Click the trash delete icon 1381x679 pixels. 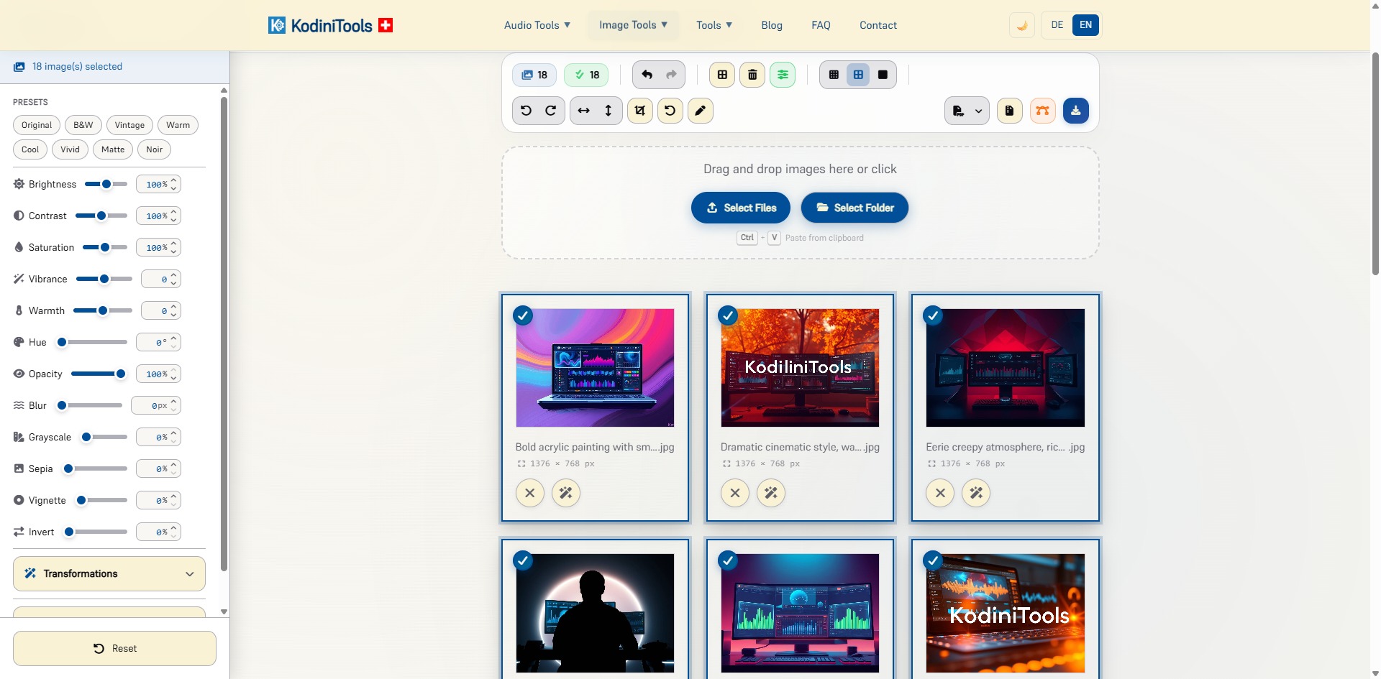(x=752, y=75)
